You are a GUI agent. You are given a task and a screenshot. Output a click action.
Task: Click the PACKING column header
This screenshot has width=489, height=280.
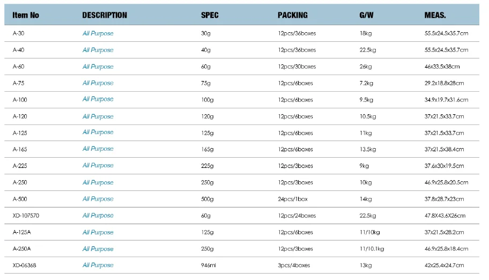293,15
